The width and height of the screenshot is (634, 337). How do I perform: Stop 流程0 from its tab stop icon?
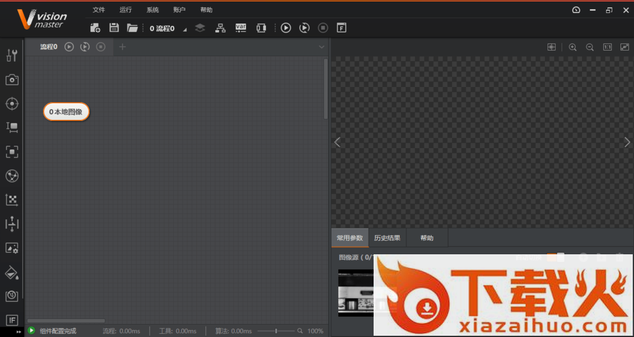pos(101,47)
